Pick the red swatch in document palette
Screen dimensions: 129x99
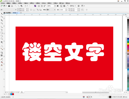[13, 94]
